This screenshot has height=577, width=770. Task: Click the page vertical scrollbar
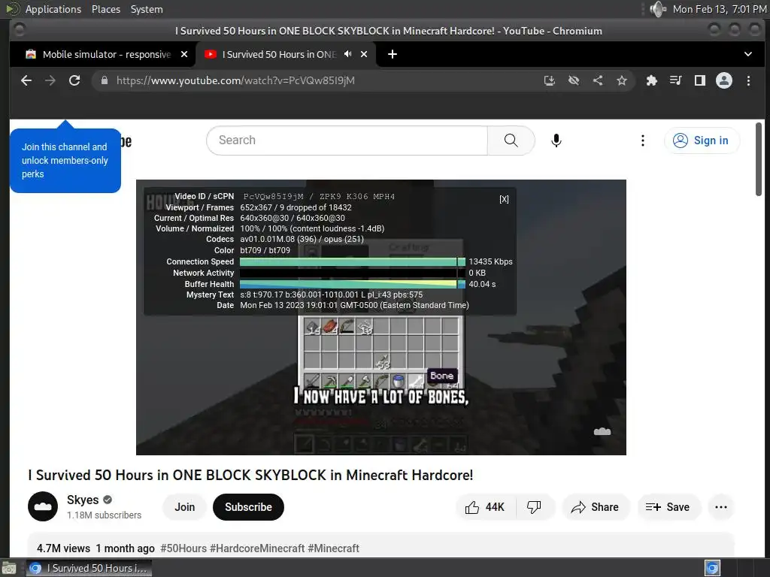click(759, 159)
